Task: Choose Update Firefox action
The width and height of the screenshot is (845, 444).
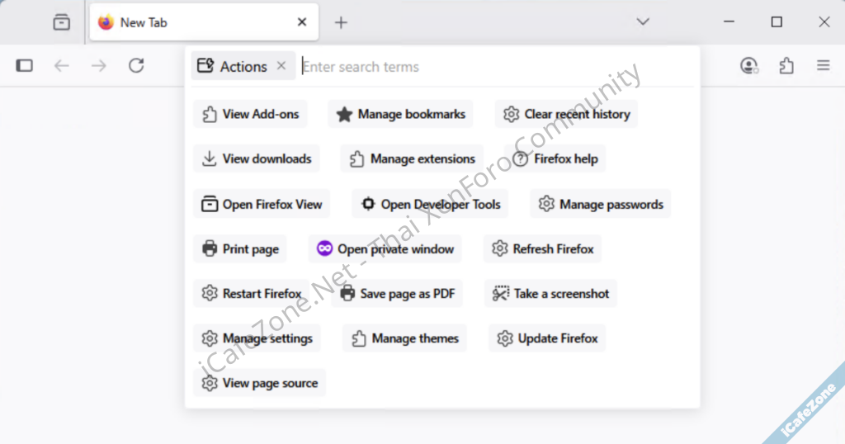Action: pos(547,338)
